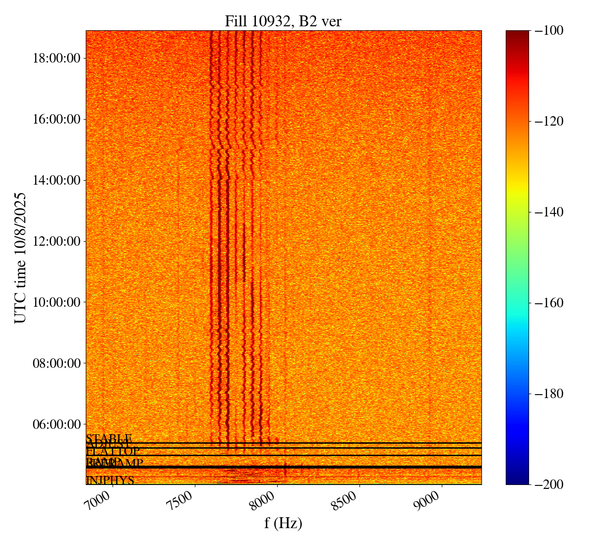Screen dimensions: 595x546
Task: Select the 06:00:00 time tick label
Action: [x=56, y=424]
